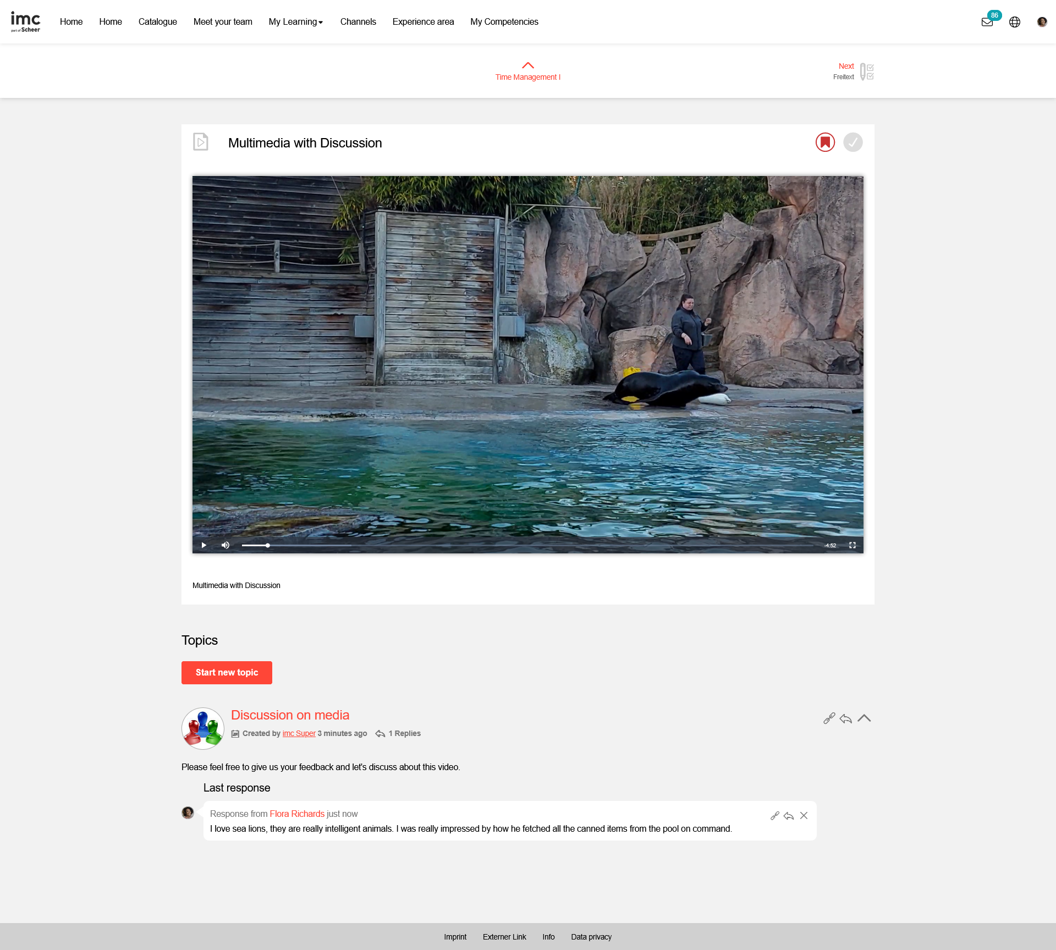Toggle the red bookmark on Multimedia with Discussion
Image resolution: width=1056 pixels, height=950 pixels.
click(825, 142)
